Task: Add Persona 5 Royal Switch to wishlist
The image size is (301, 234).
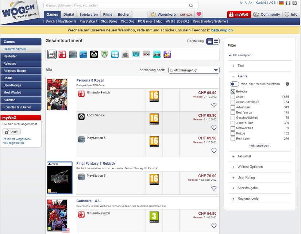Action: coord(214,105)
